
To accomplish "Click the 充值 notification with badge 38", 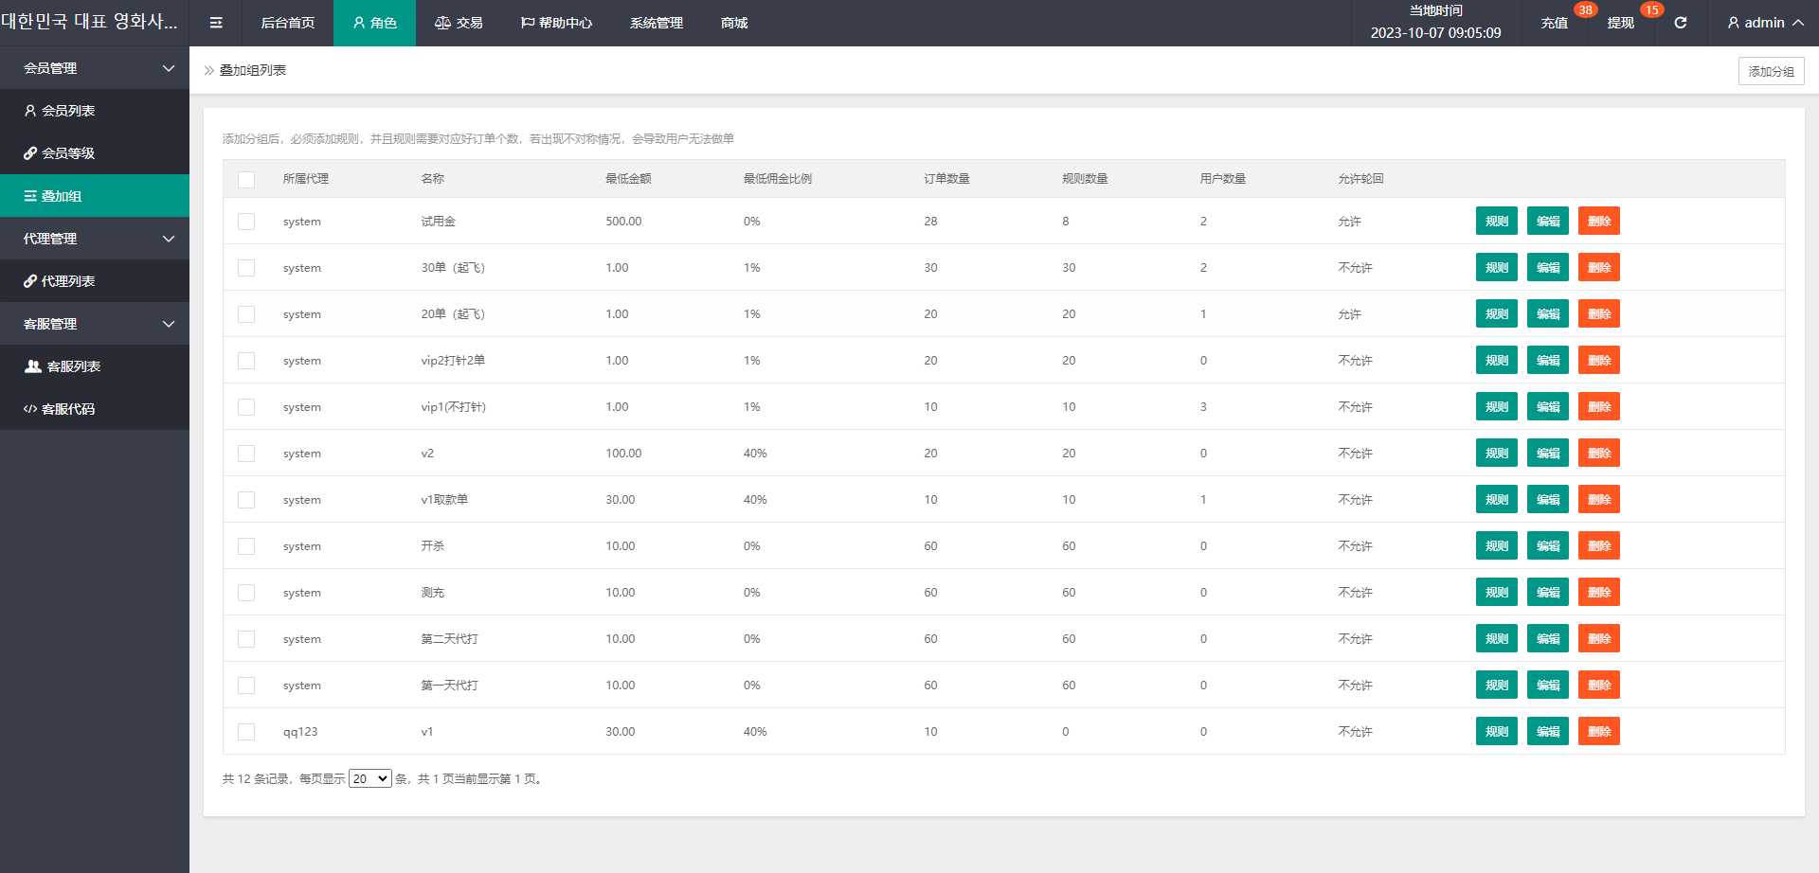I will [1555, 23].
